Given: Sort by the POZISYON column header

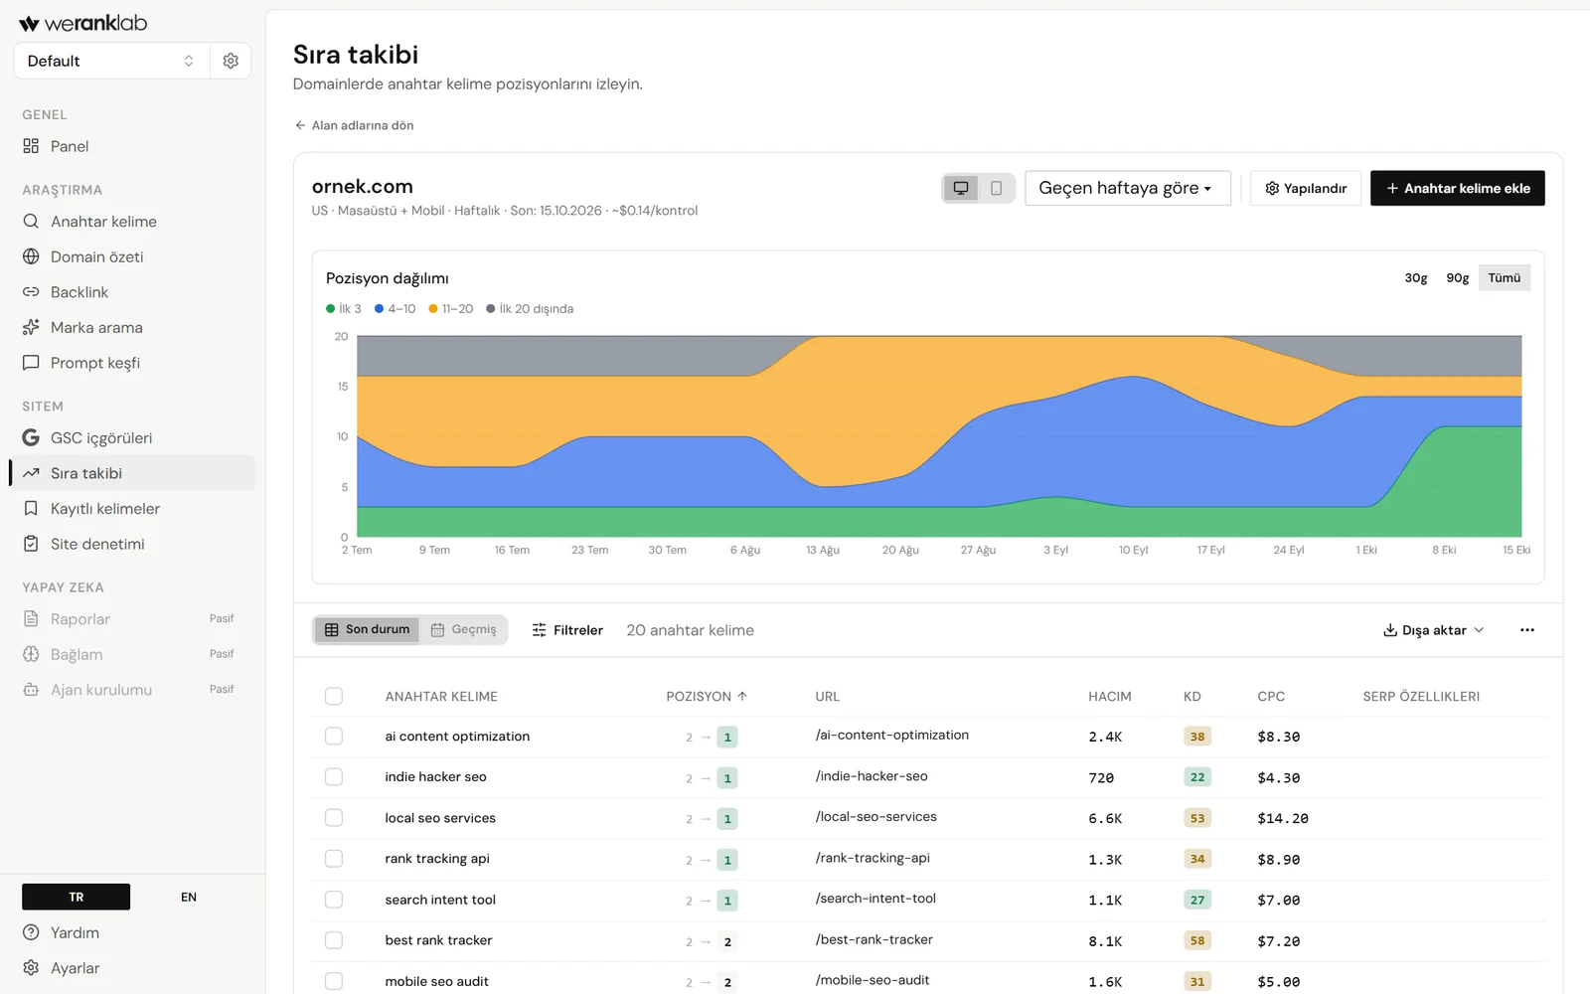Looking at the screenshot, I should (707, 697).
